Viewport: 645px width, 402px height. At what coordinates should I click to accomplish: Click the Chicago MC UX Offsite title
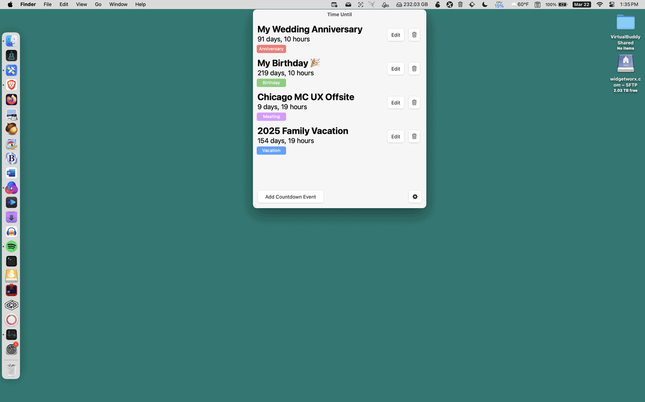(306, 97)
